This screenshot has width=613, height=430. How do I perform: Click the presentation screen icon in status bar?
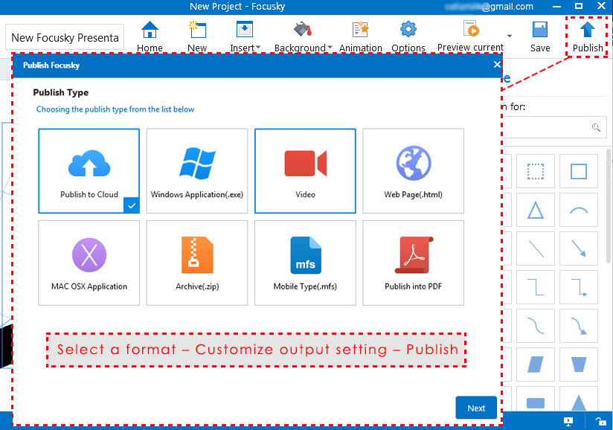coord(568,421)
